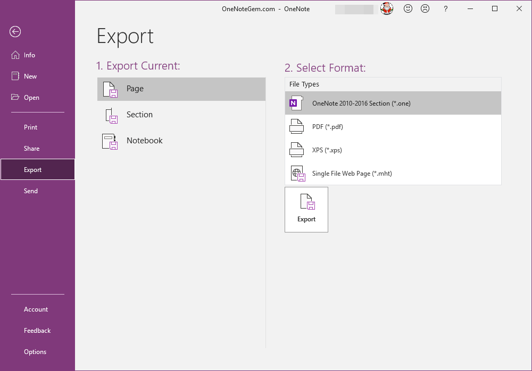Go to the Send section
Viewport: 532px width, 371px height.
[x=31, y=191]
